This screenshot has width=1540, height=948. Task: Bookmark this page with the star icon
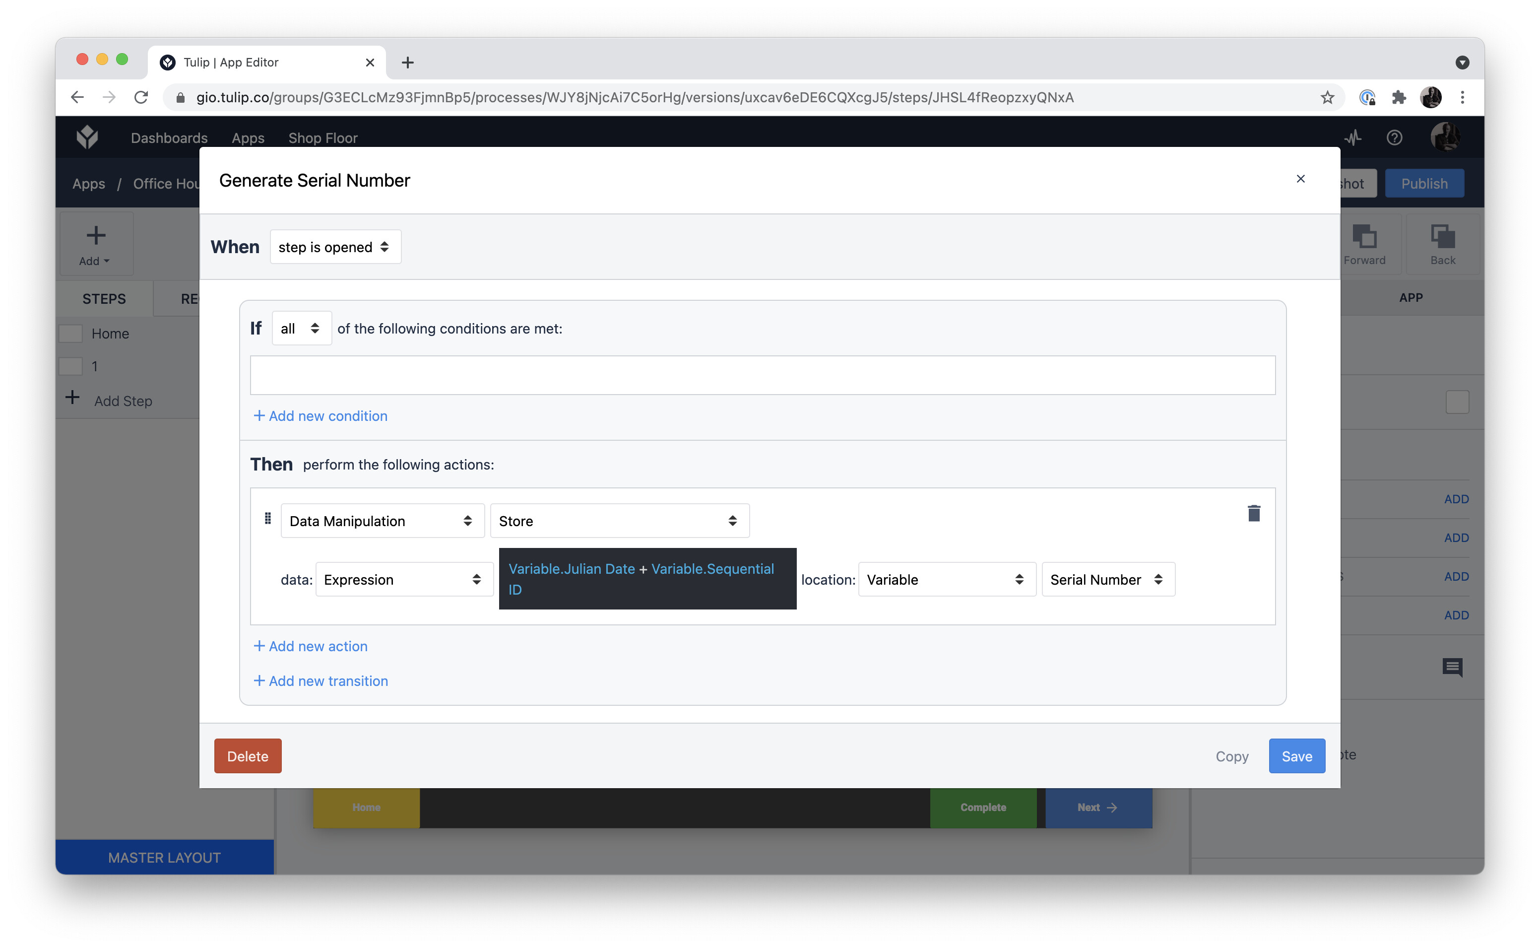[x=1327, y=97]
